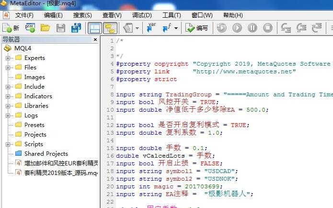Click the New project toolbar icon
The height and width of the screenshot is (208, 333).
[x=30, y=28]
